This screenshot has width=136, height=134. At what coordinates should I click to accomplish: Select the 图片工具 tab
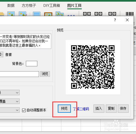74,5
